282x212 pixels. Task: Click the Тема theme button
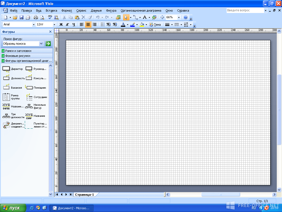(155, 25)
